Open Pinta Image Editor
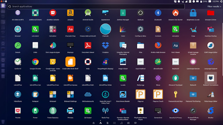Image resolution: width=223 pixels, height=125 pixels. coord(210,94)
